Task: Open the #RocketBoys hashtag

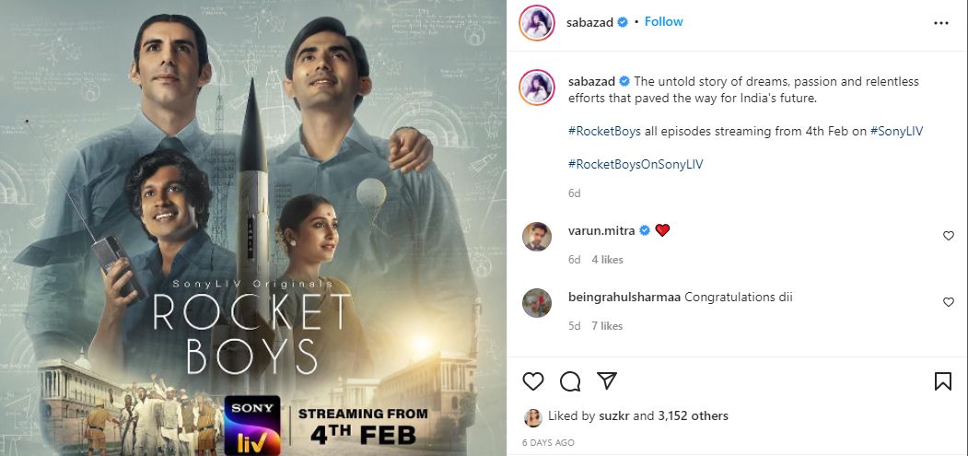Action: (x=604, y=132)
